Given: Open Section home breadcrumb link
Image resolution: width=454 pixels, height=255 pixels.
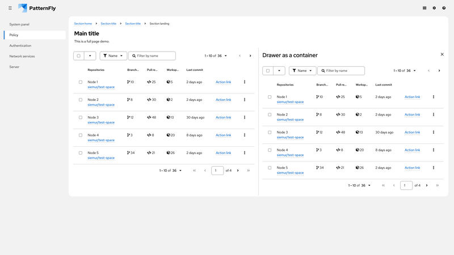Looking at the screenshot, I should coord(83,24).
